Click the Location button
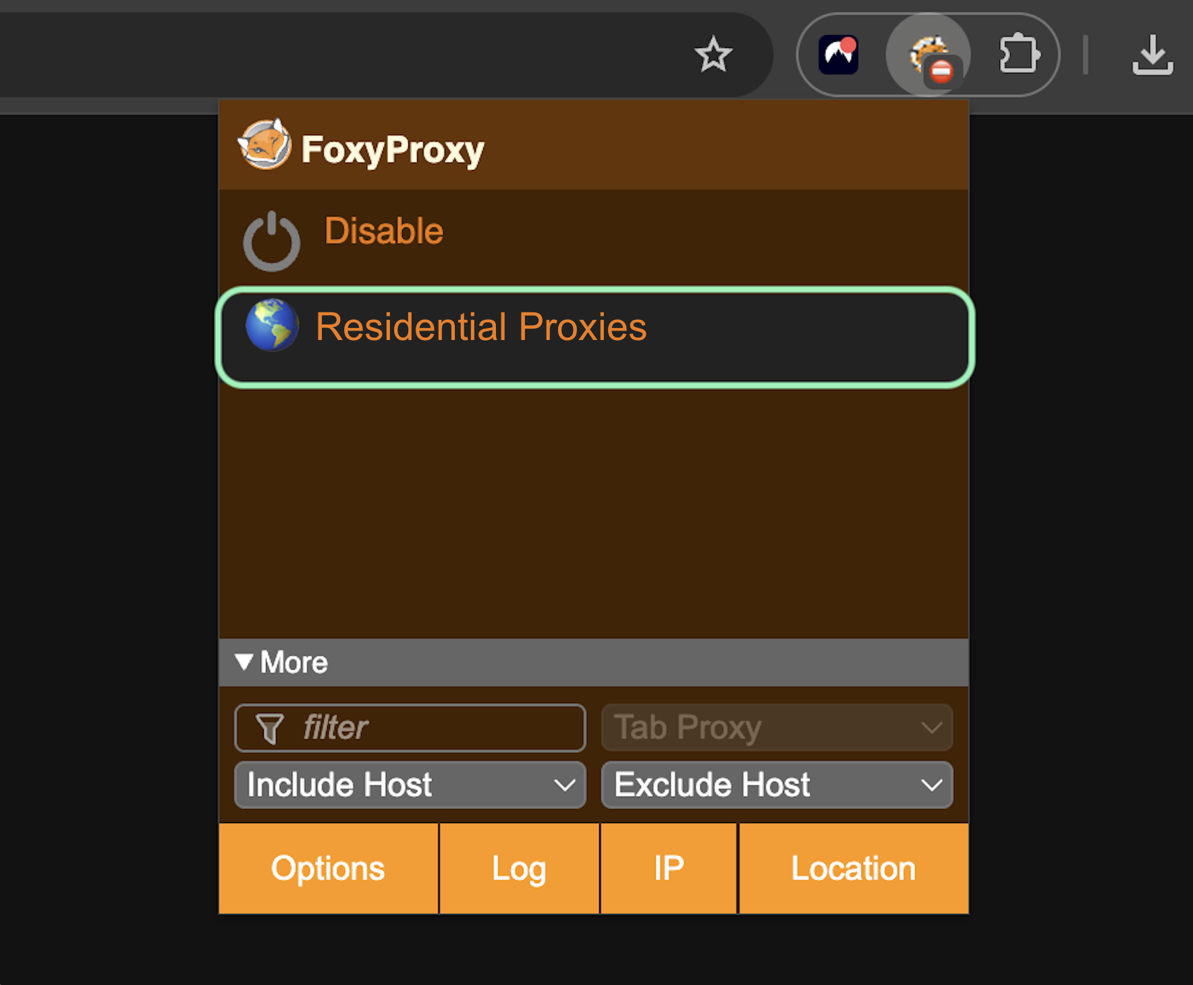The image size is (1193, 985). click(853, 869)
